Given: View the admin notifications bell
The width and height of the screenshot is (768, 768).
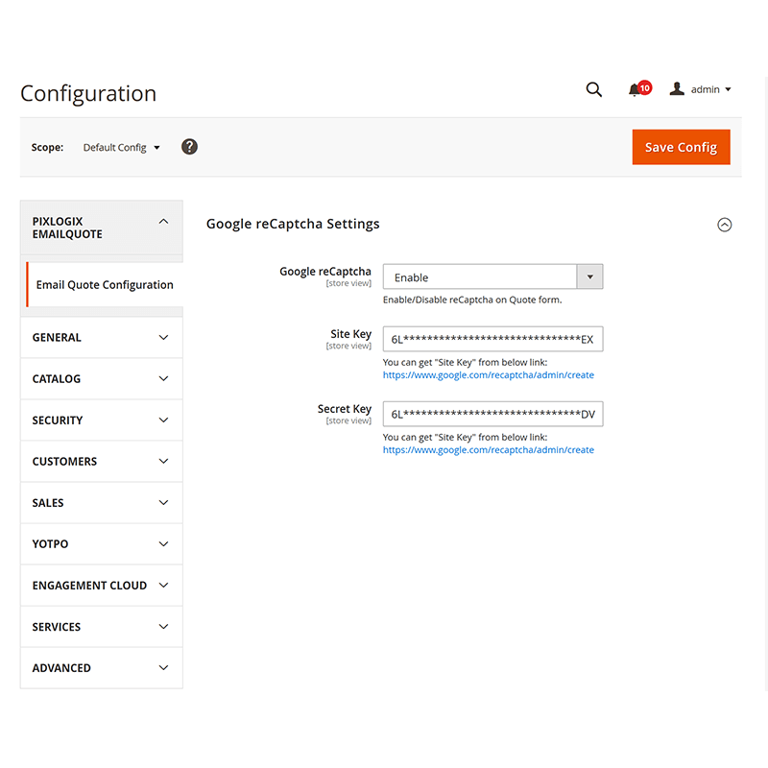Looking at the screenshot, I should tap(636, 88).
